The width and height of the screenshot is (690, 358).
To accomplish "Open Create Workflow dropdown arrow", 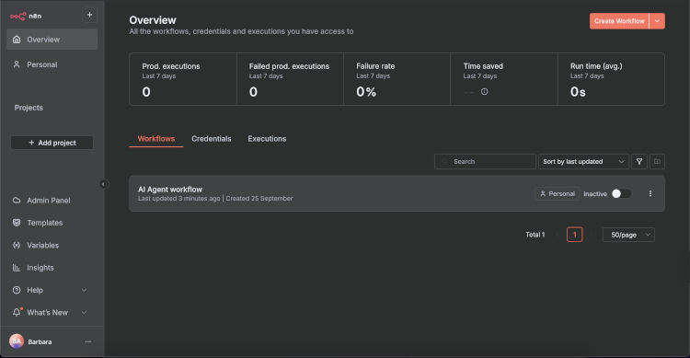I will click(x=657, y=21).
